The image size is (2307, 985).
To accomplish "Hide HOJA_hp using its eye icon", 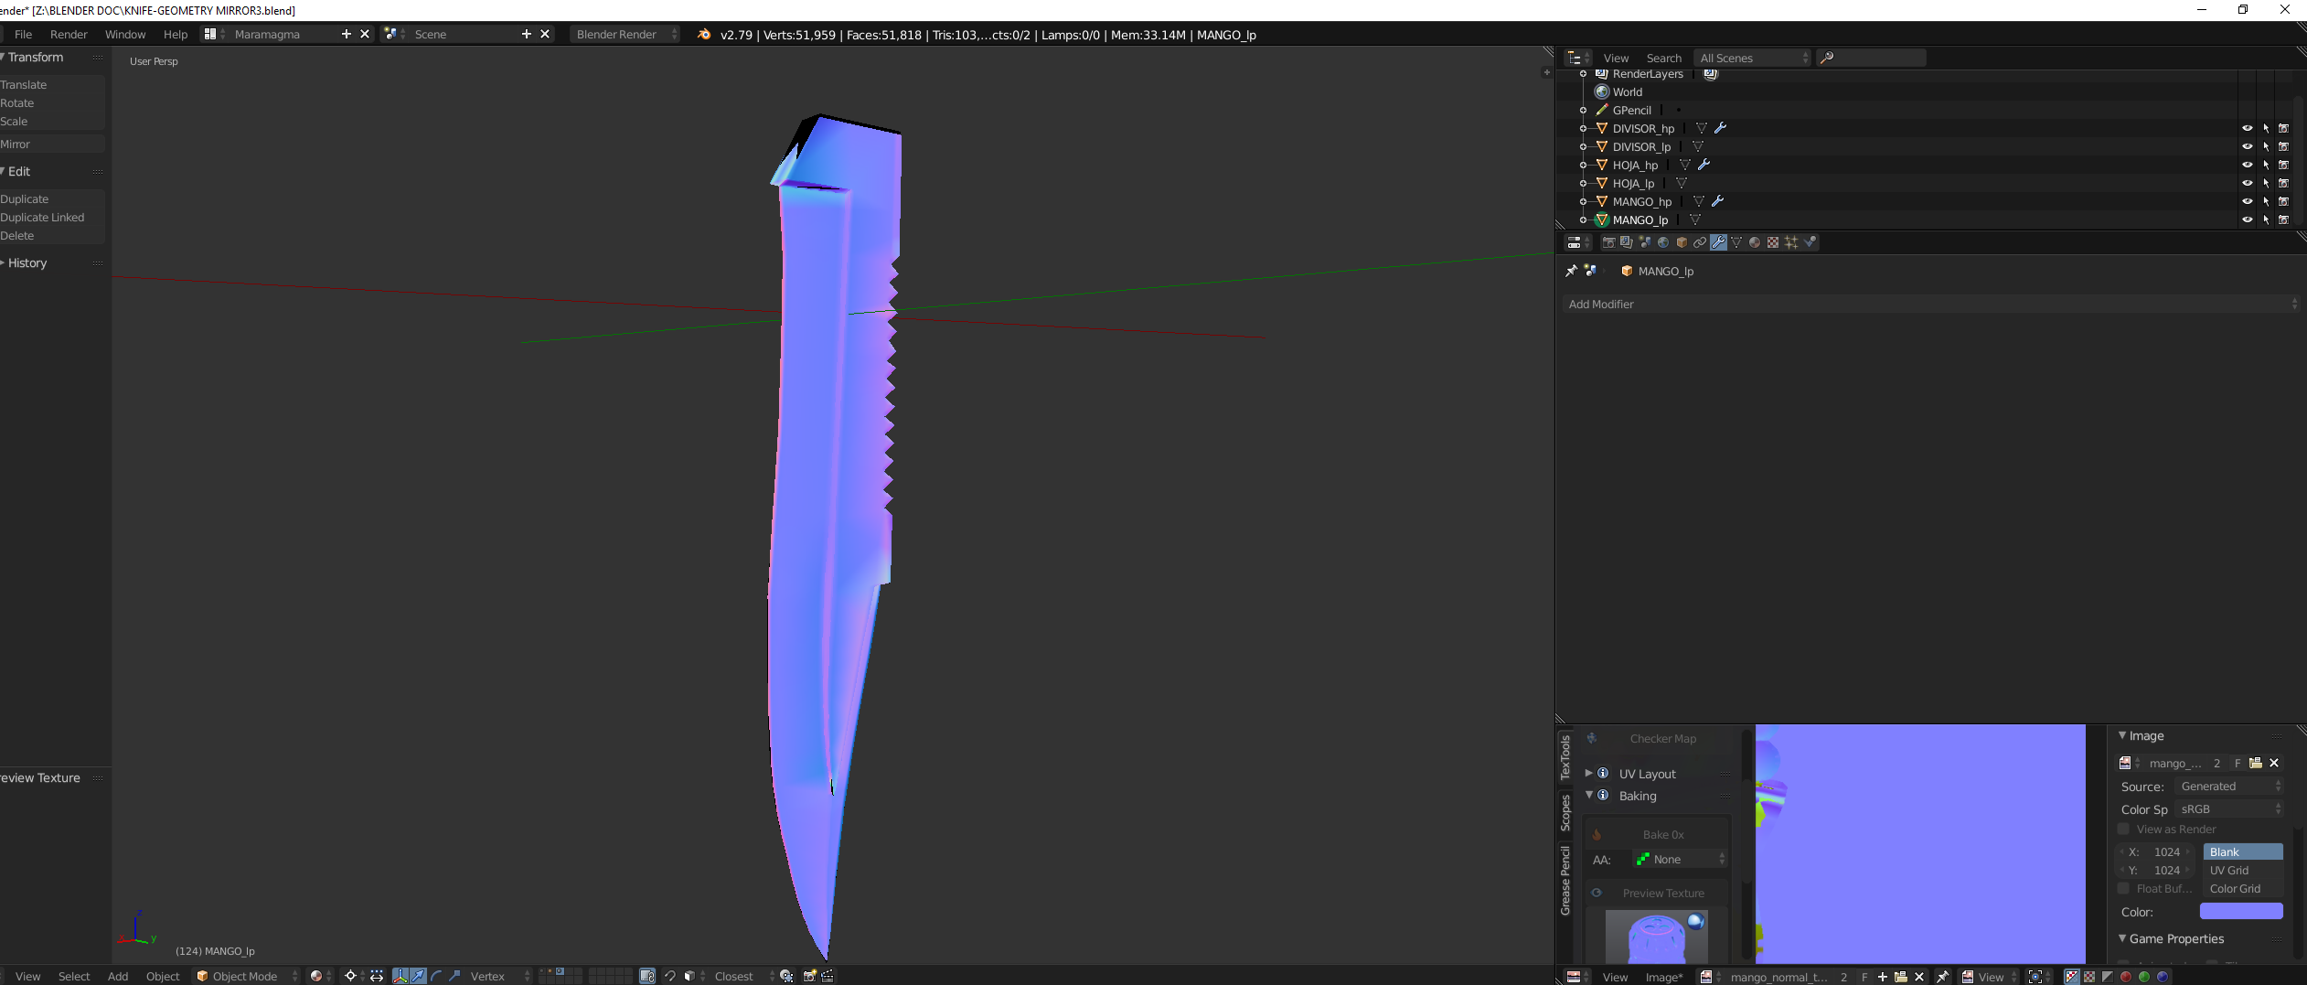I will [x=2247, y=165].
